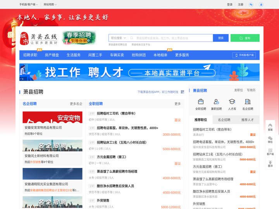Click the blue 搜索 button
Screen dimensions: 279x209
(x=221, y=38)
